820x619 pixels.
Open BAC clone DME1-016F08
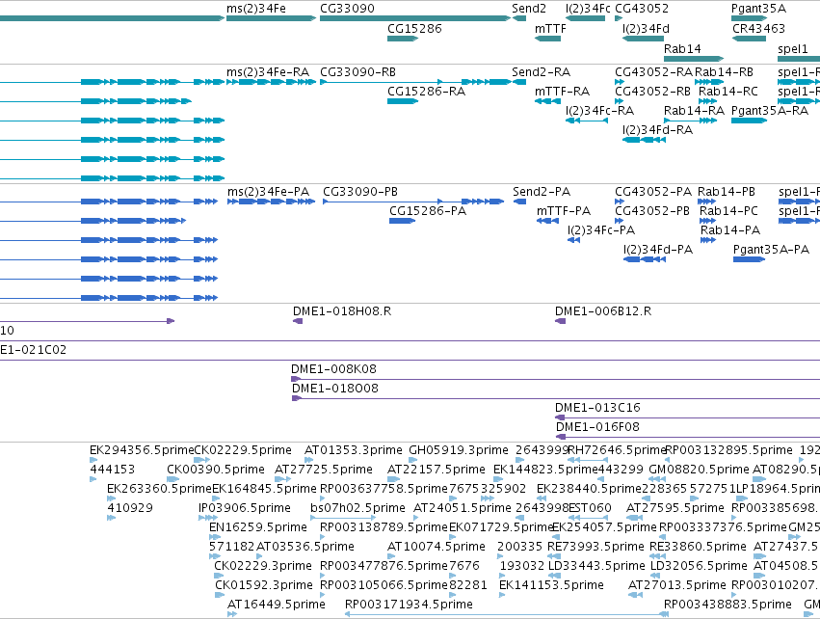(597, 427)
